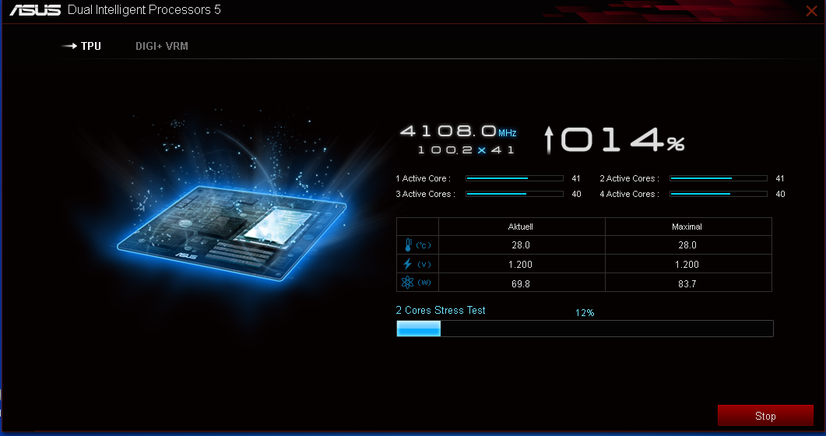
Task: Click the current voltage 1.200 cell
Action: coord(522,264)
